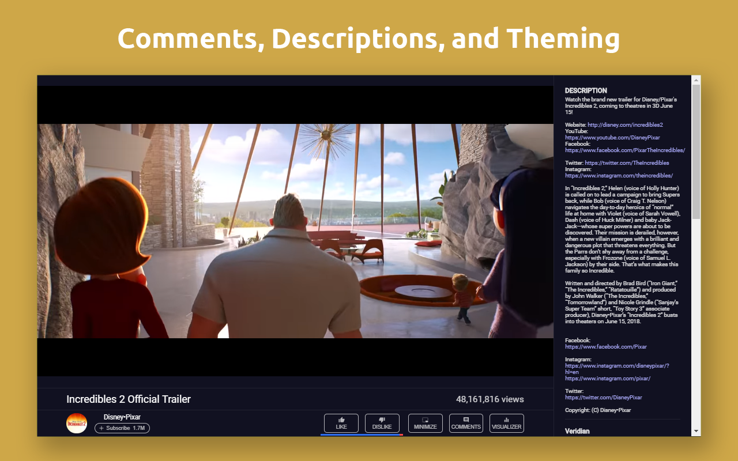Like the Incredibles 2 trailer
The height and width of the screenshot is (461, 738).
(341, 423)
